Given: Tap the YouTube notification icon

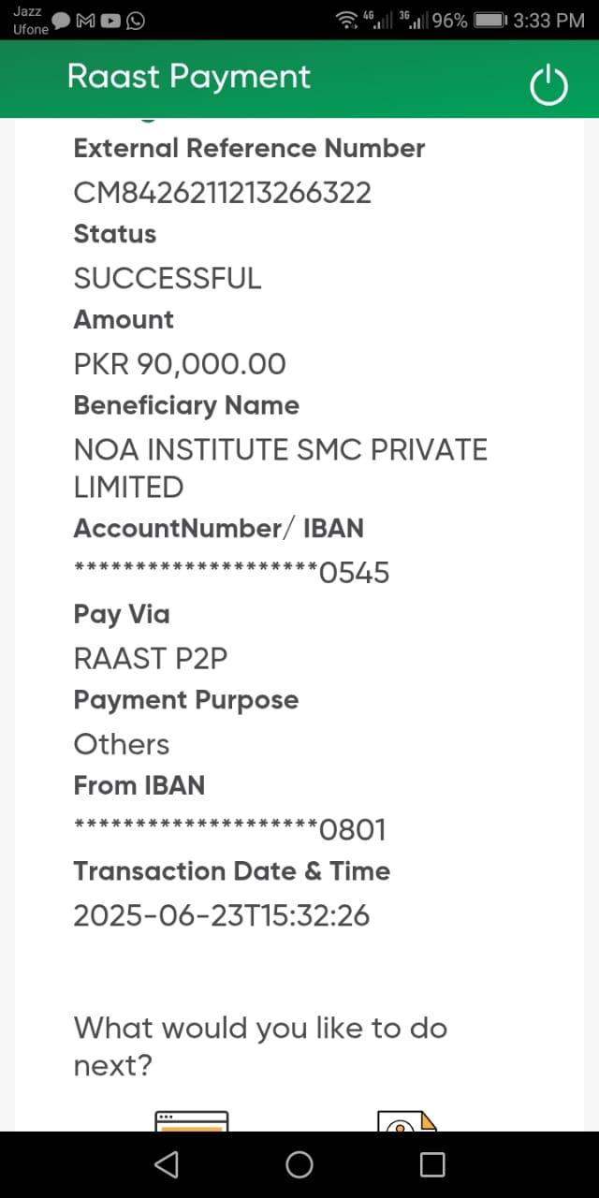Looking at the screenshot, I should [110, 21].
